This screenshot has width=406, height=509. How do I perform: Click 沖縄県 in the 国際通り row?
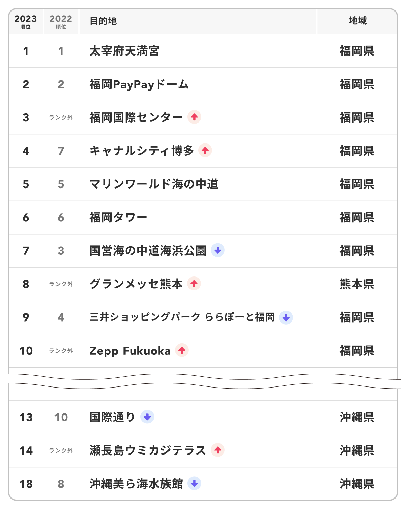357,417
